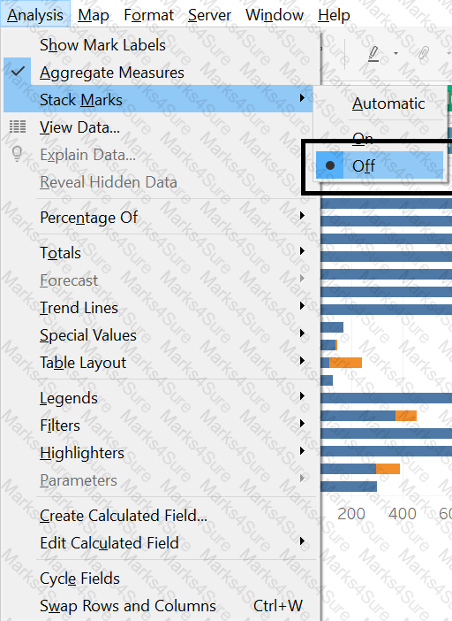The width and height of the screenshot is (452, 621).
Task: Click the paperclip attach icon
Action: coord(424,53)
